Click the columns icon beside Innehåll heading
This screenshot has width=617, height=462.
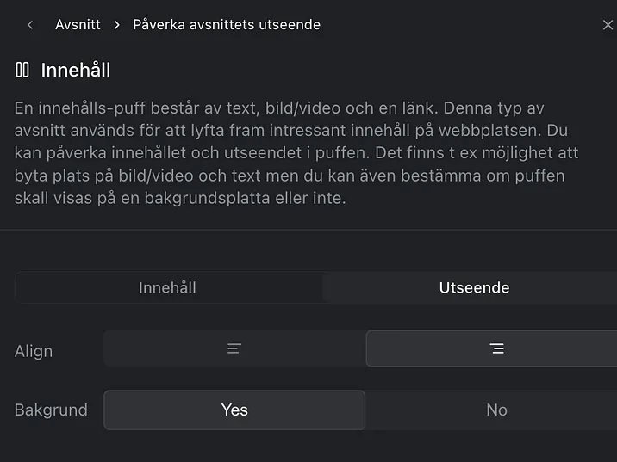coord(22,70)
